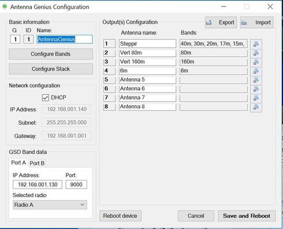
Task: Click the 6m bands field
Action: (x=214, y=71)
